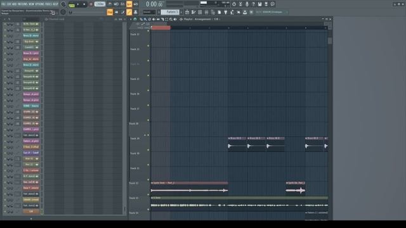Image resolution: width=406 pixels, height=228 pixels.
Task: Click the arrow right of Pattern 1
Action: (x=181, y=12)
